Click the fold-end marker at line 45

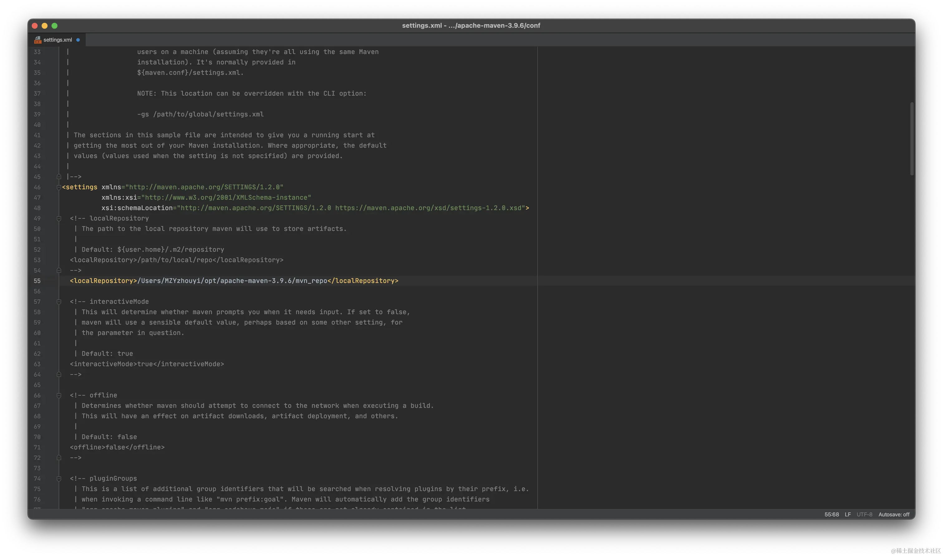click(59, 177)
